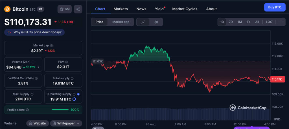Switch to candlestick chart icon
The height and width of the screenshot is (129, 289).
tap(156, 22)
